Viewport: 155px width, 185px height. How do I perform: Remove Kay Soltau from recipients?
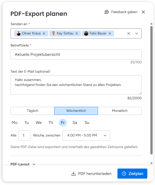(x=77, y=33)
